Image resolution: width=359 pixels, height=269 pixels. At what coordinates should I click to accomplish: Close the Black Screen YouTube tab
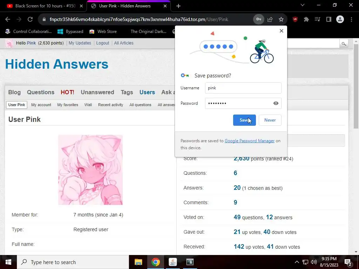pyautogui.click(x=81, y=6)
